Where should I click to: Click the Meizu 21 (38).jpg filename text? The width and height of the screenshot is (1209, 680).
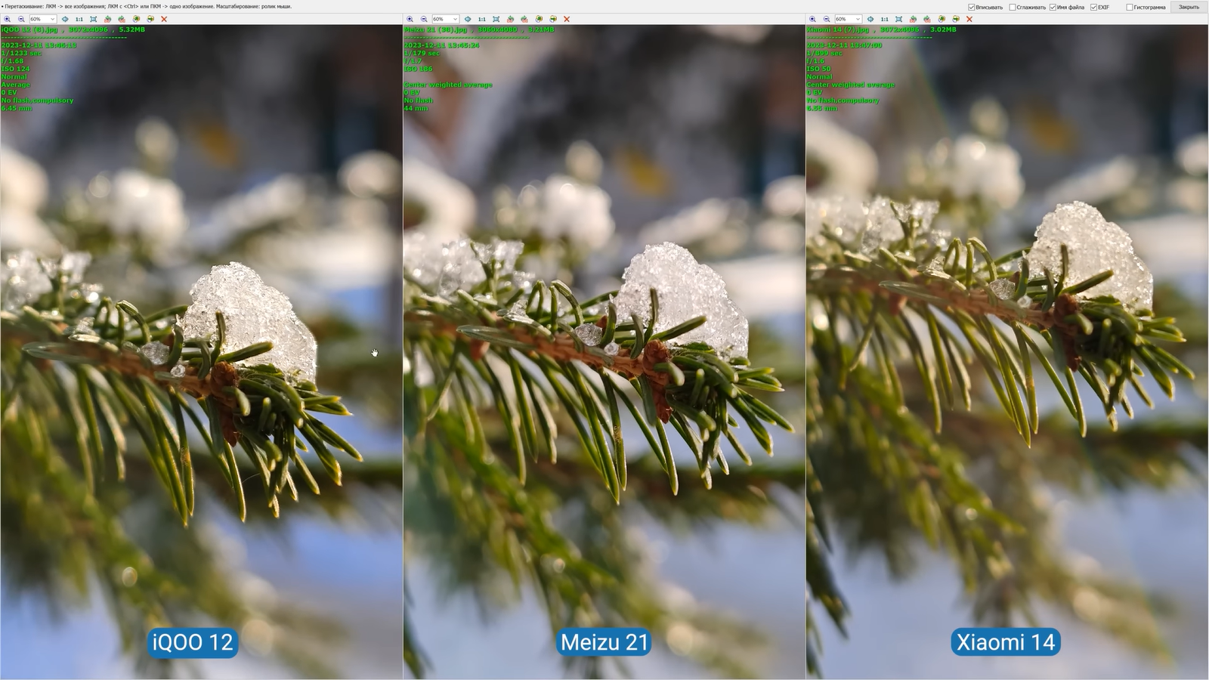point(435,29)
